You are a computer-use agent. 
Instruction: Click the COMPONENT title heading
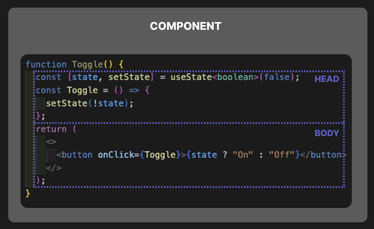(185, 26)
